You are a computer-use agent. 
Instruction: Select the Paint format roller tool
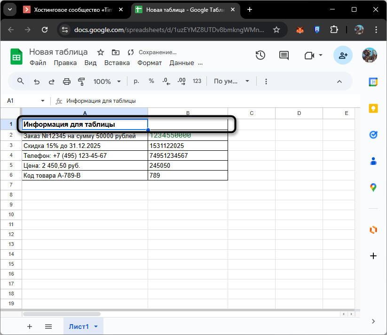(x=81, y=81)
